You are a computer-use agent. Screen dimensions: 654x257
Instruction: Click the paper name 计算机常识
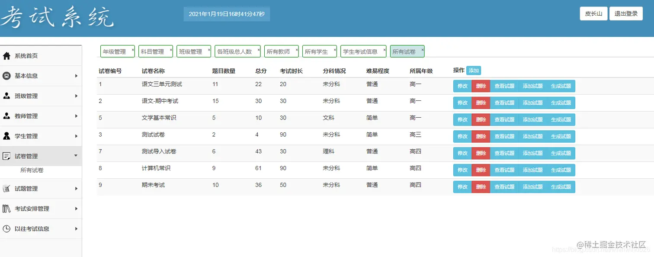pyautogui.click(x=156, y=168)
